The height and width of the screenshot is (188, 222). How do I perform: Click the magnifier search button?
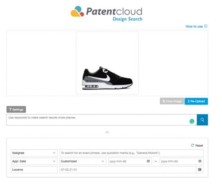click(202, 120)
